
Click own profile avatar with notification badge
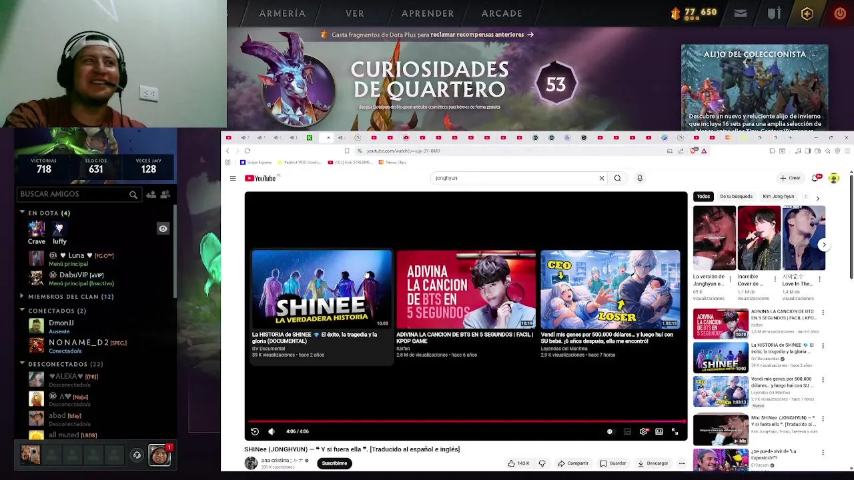point(159,455)
